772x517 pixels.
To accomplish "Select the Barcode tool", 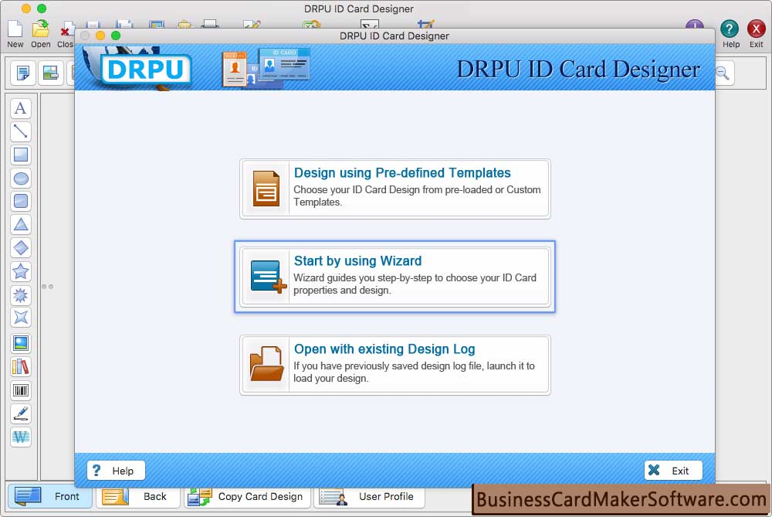I will 21,390.
